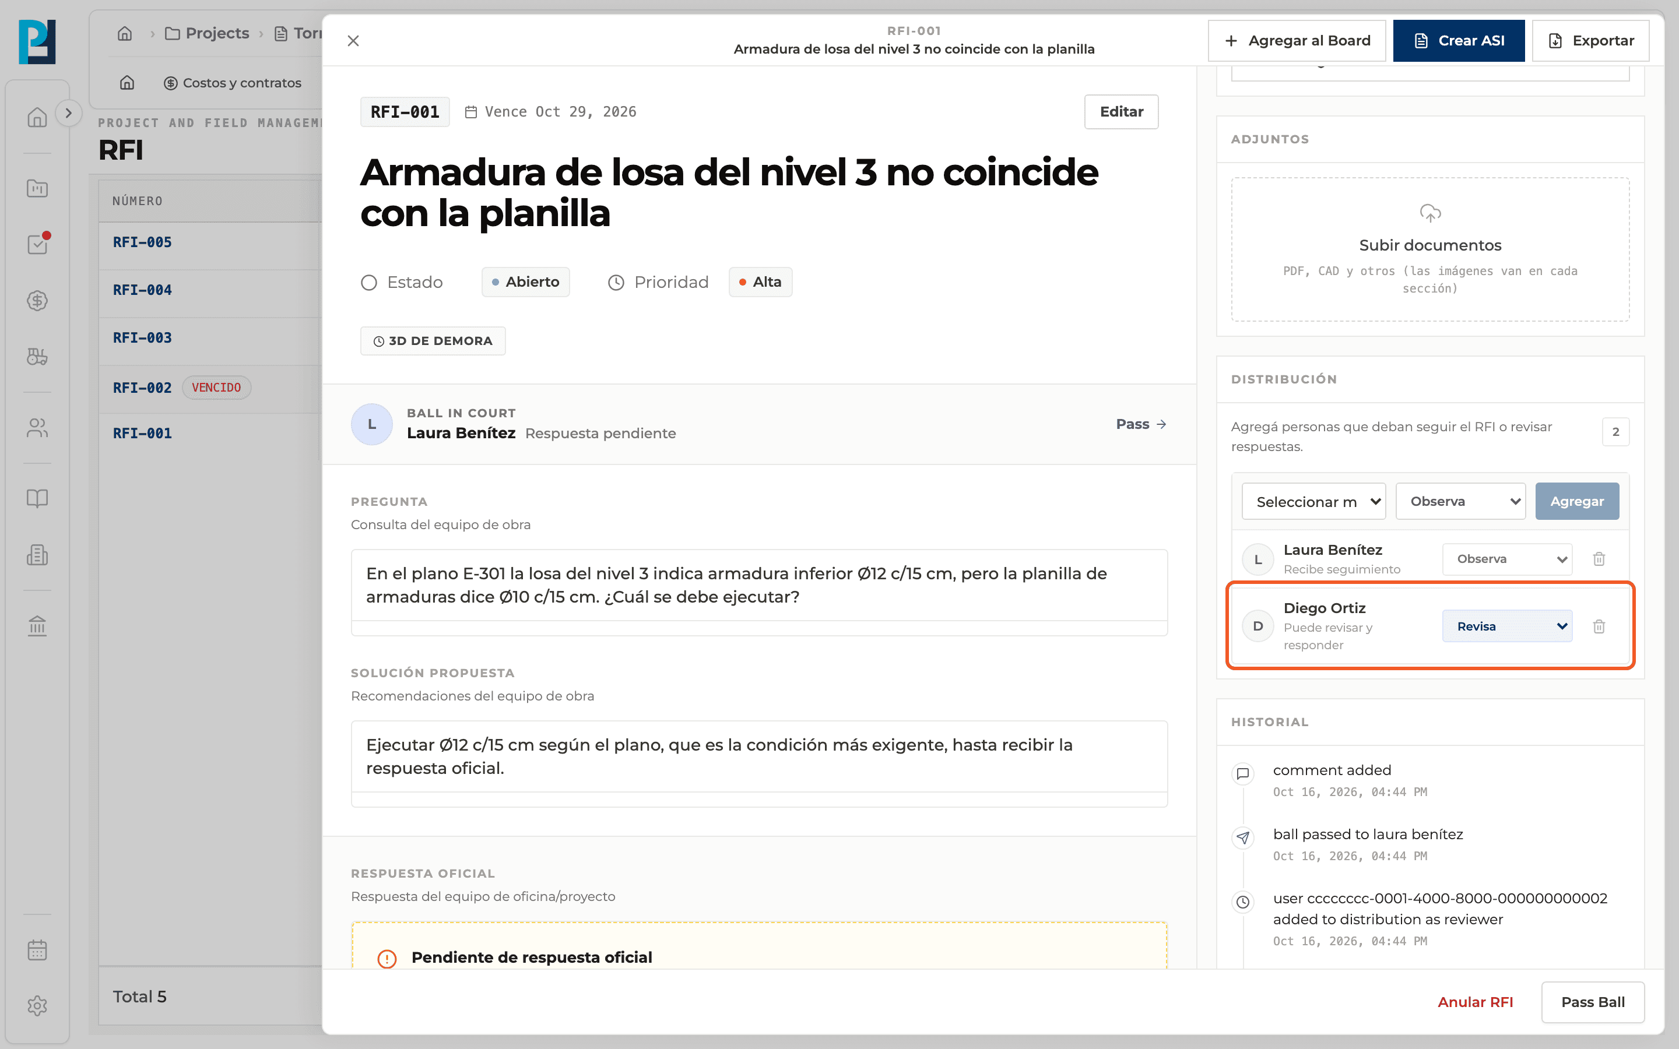Delete Laura Benítez from distribution
The width and height of the screenshot is (1679, 1049).
tap(1599, 559)
